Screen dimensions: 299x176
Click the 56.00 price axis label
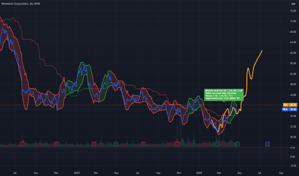[x=293, y=63]
